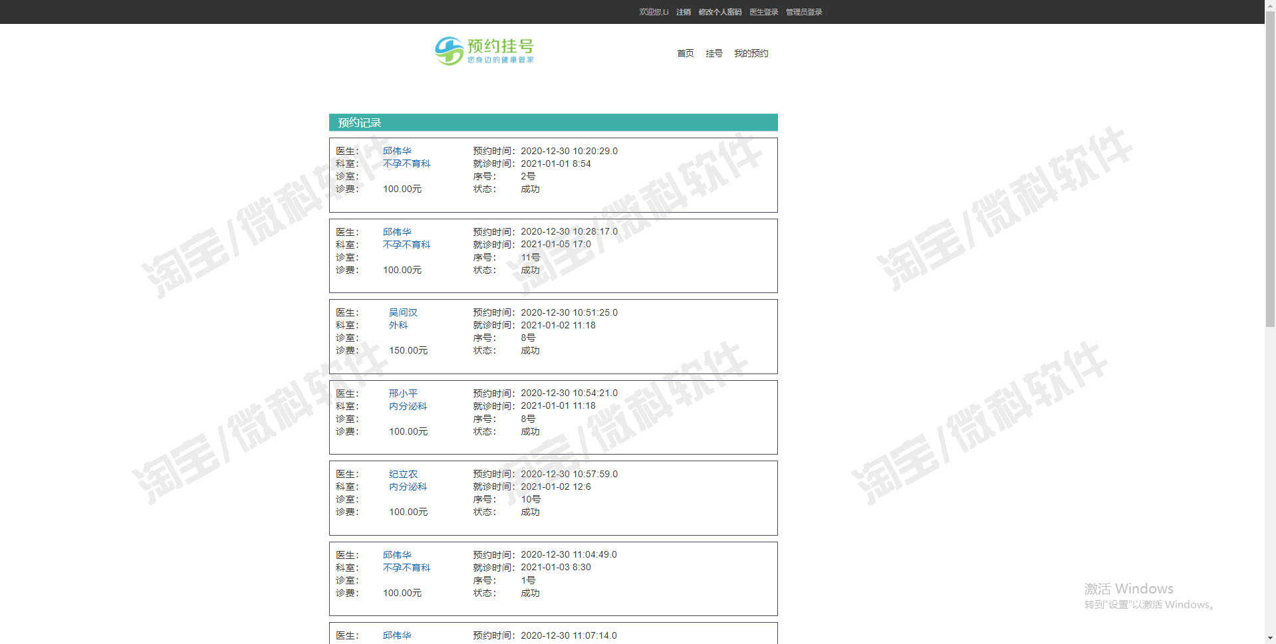The height and width of the screenshot is (644, 1276).
Task: Click visit time 2021-01-02 12:6
Action: (556, 486)
